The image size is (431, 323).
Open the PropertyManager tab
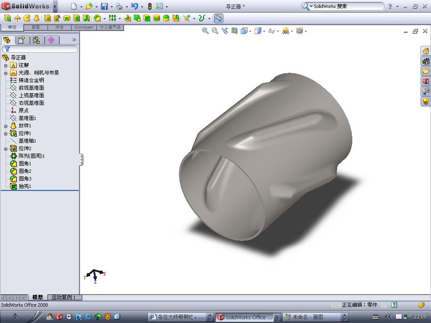pos(22,40)
